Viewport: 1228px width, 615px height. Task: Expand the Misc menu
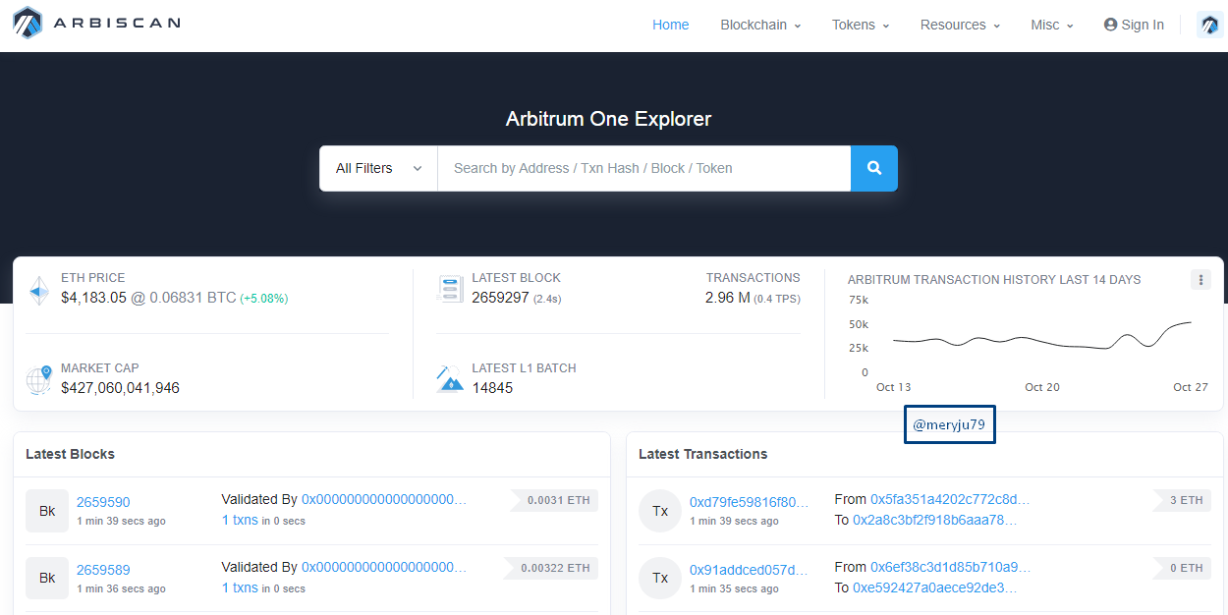pos(1052,25)
